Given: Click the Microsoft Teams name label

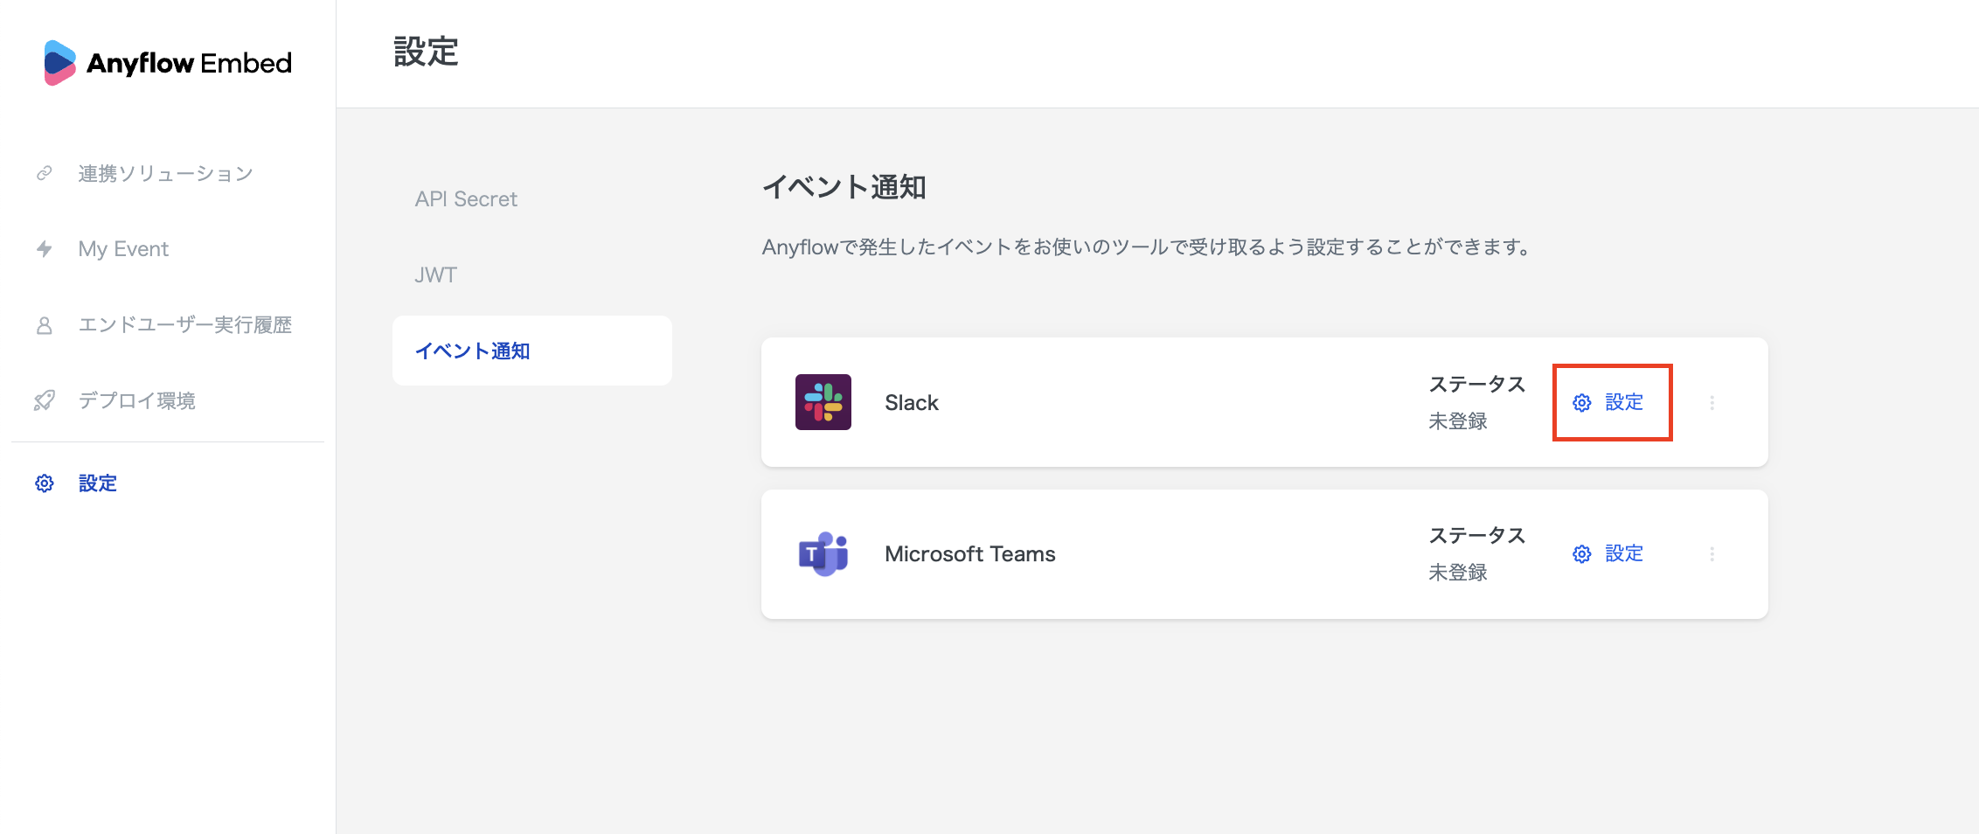Looking at the screenshot, I should point(969,554).
